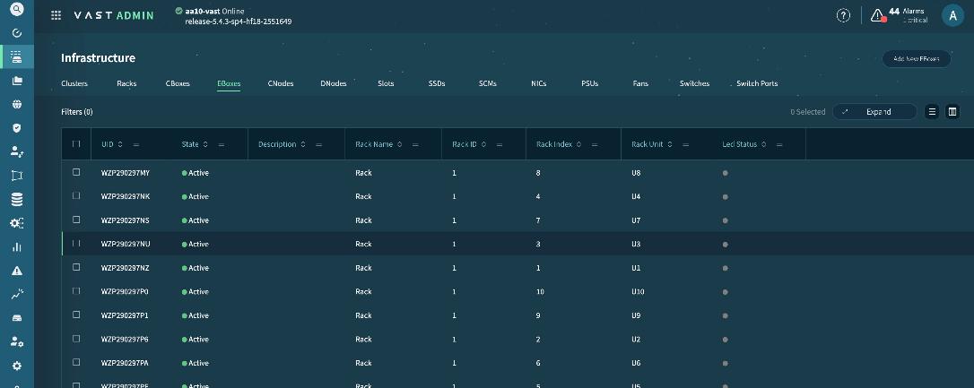Open the Rack Unit column filter menu
Screen dimensions: 974x388
[x=686, y=144]
